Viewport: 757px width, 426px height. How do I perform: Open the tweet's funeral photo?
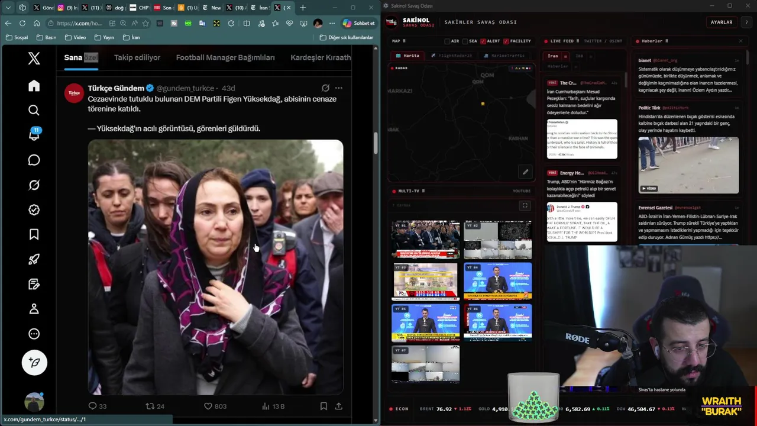click(x=215, y=267)
